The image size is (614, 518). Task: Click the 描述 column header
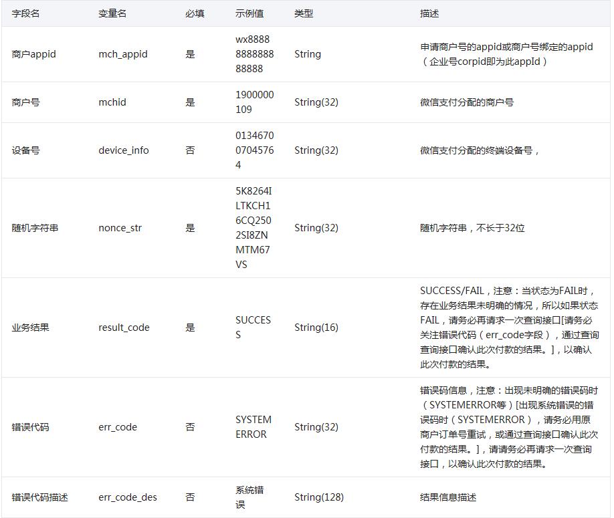429,13
